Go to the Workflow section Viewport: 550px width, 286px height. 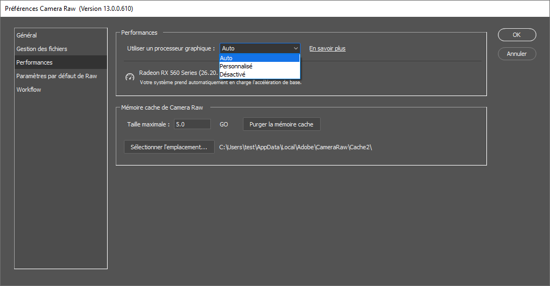point(61,90)
